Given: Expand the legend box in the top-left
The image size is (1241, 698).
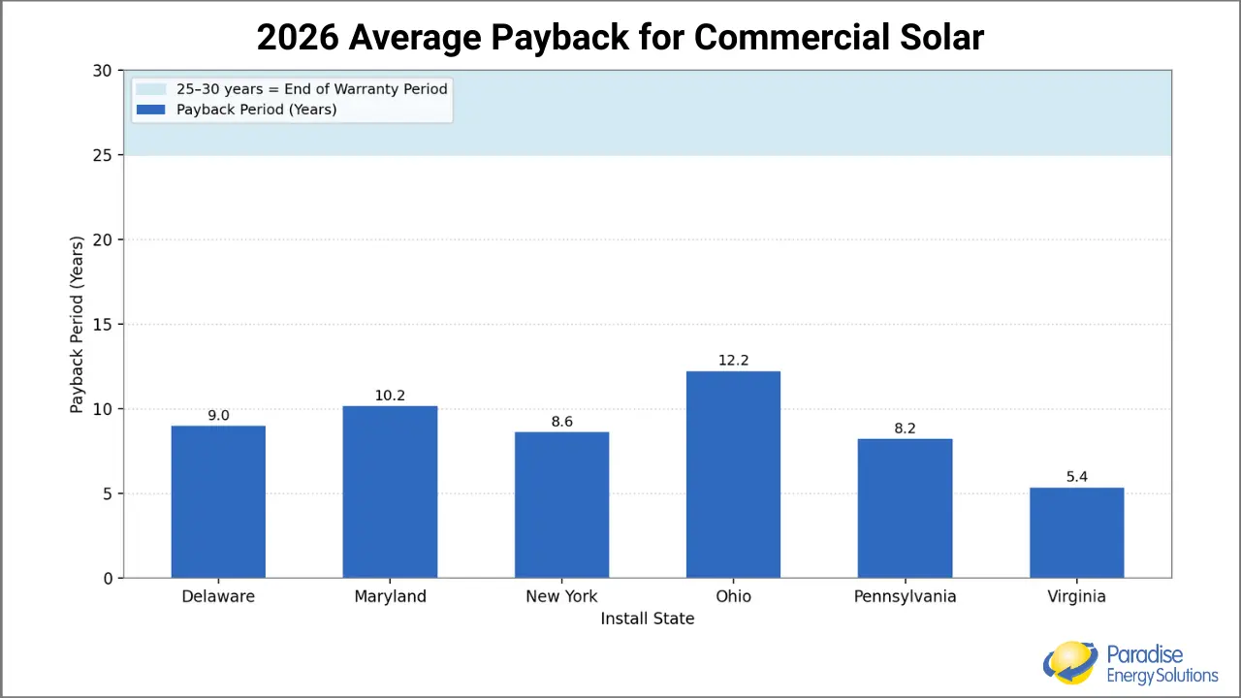Looking at the screenshot, I should [291, 100].
